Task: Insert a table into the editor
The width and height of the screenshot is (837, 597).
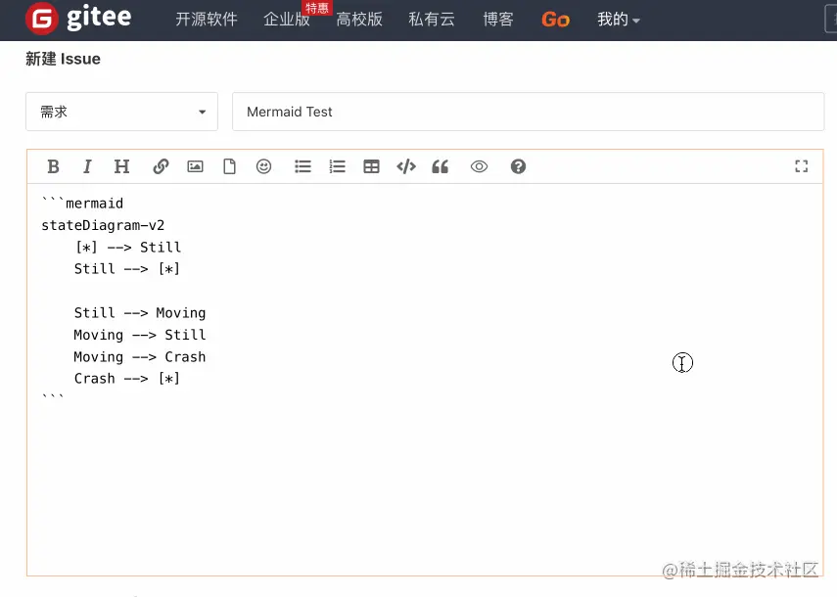Action: click(372, 166)
